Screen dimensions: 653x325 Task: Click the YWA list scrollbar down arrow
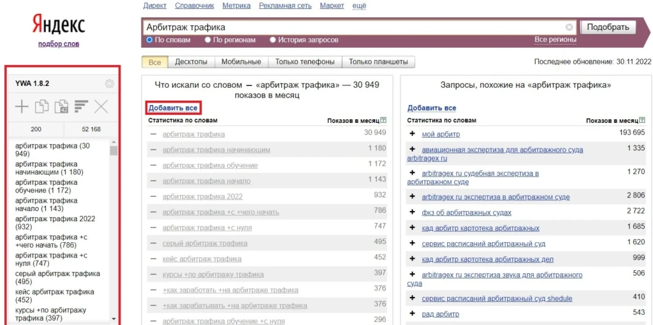point(114,319)
